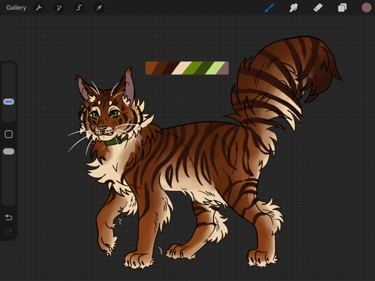
Task: Return to the Gallery
Action: [16, 7]
